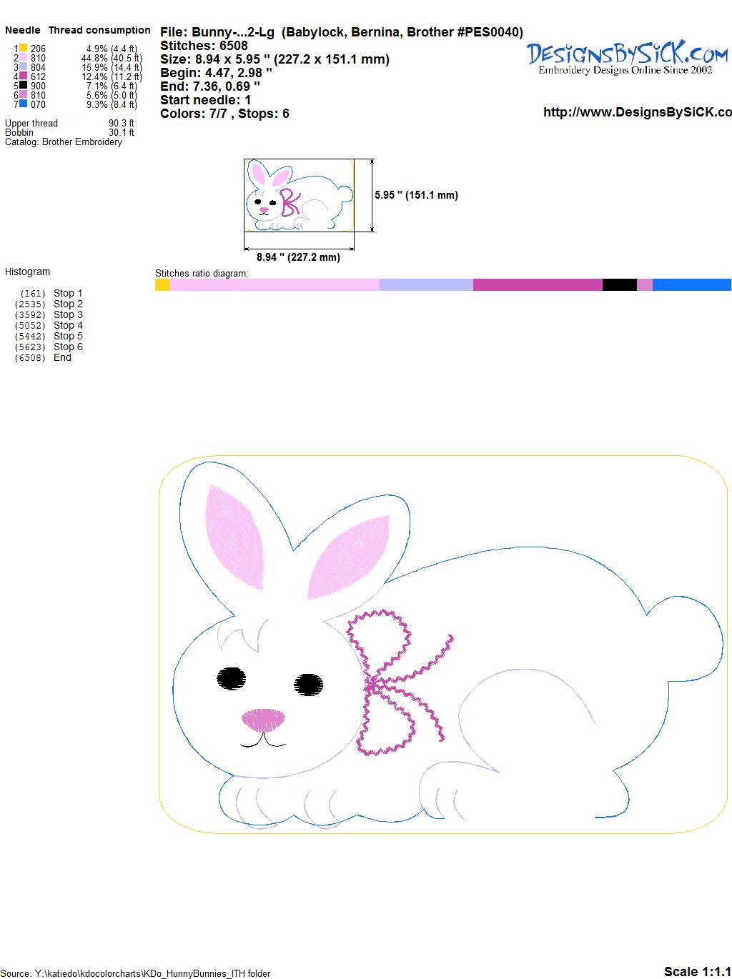
Task: Click the yellow needle 1 color swatch
Action: [x=24, y=49]
